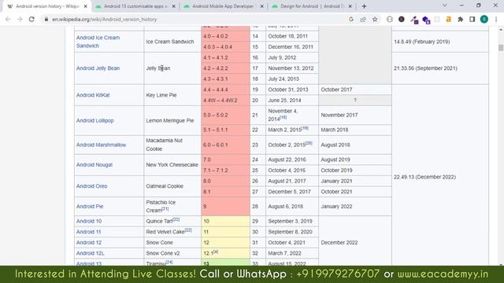Select the 'Lemon Meringue Pie' cell
Image resolution: width=504 pixels, height=283 pixels.
point(172,120)
